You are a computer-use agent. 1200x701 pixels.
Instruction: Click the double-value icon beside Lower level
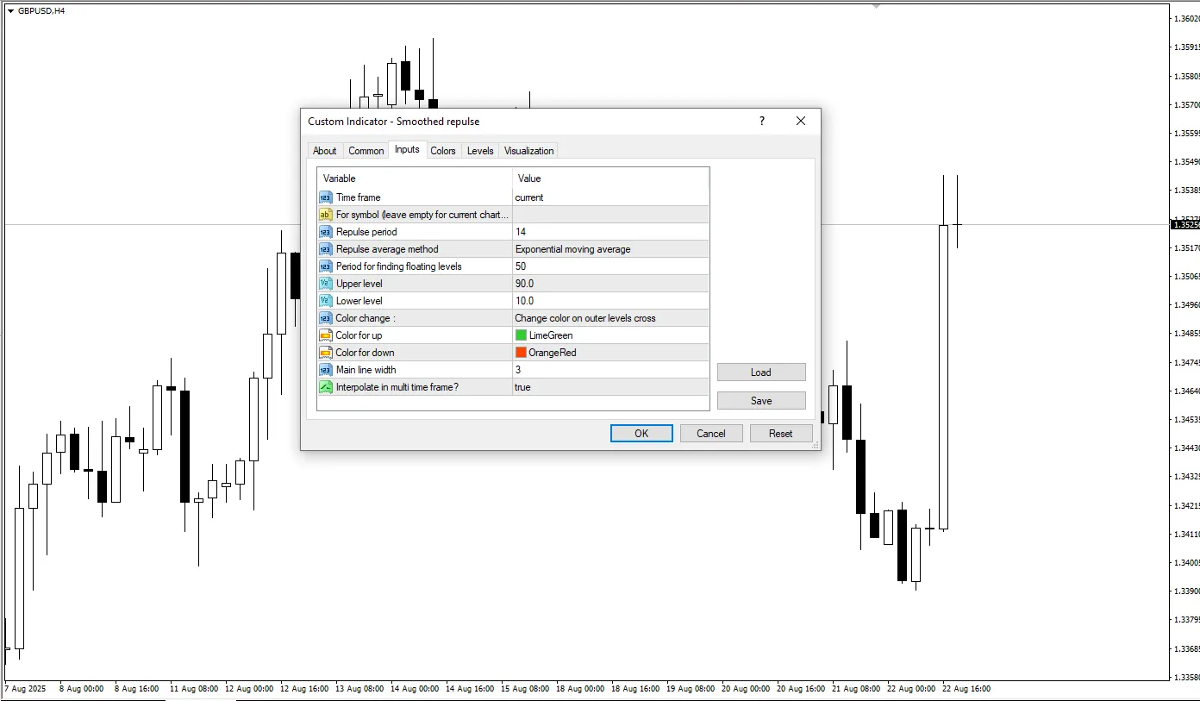[x=325, y=301]
